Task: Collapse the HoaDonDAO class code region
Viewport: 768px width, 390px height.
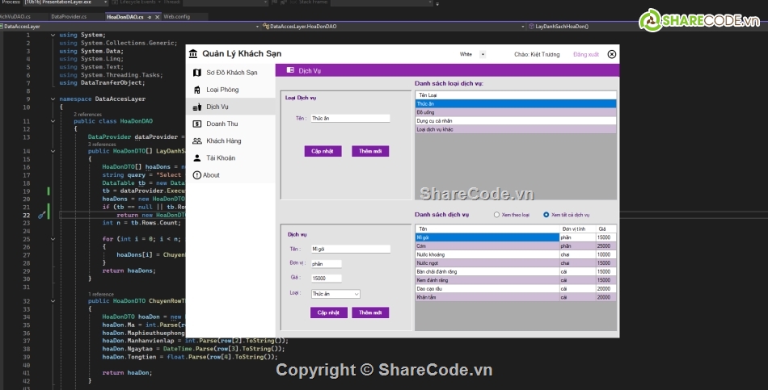Action: (53, 121)
